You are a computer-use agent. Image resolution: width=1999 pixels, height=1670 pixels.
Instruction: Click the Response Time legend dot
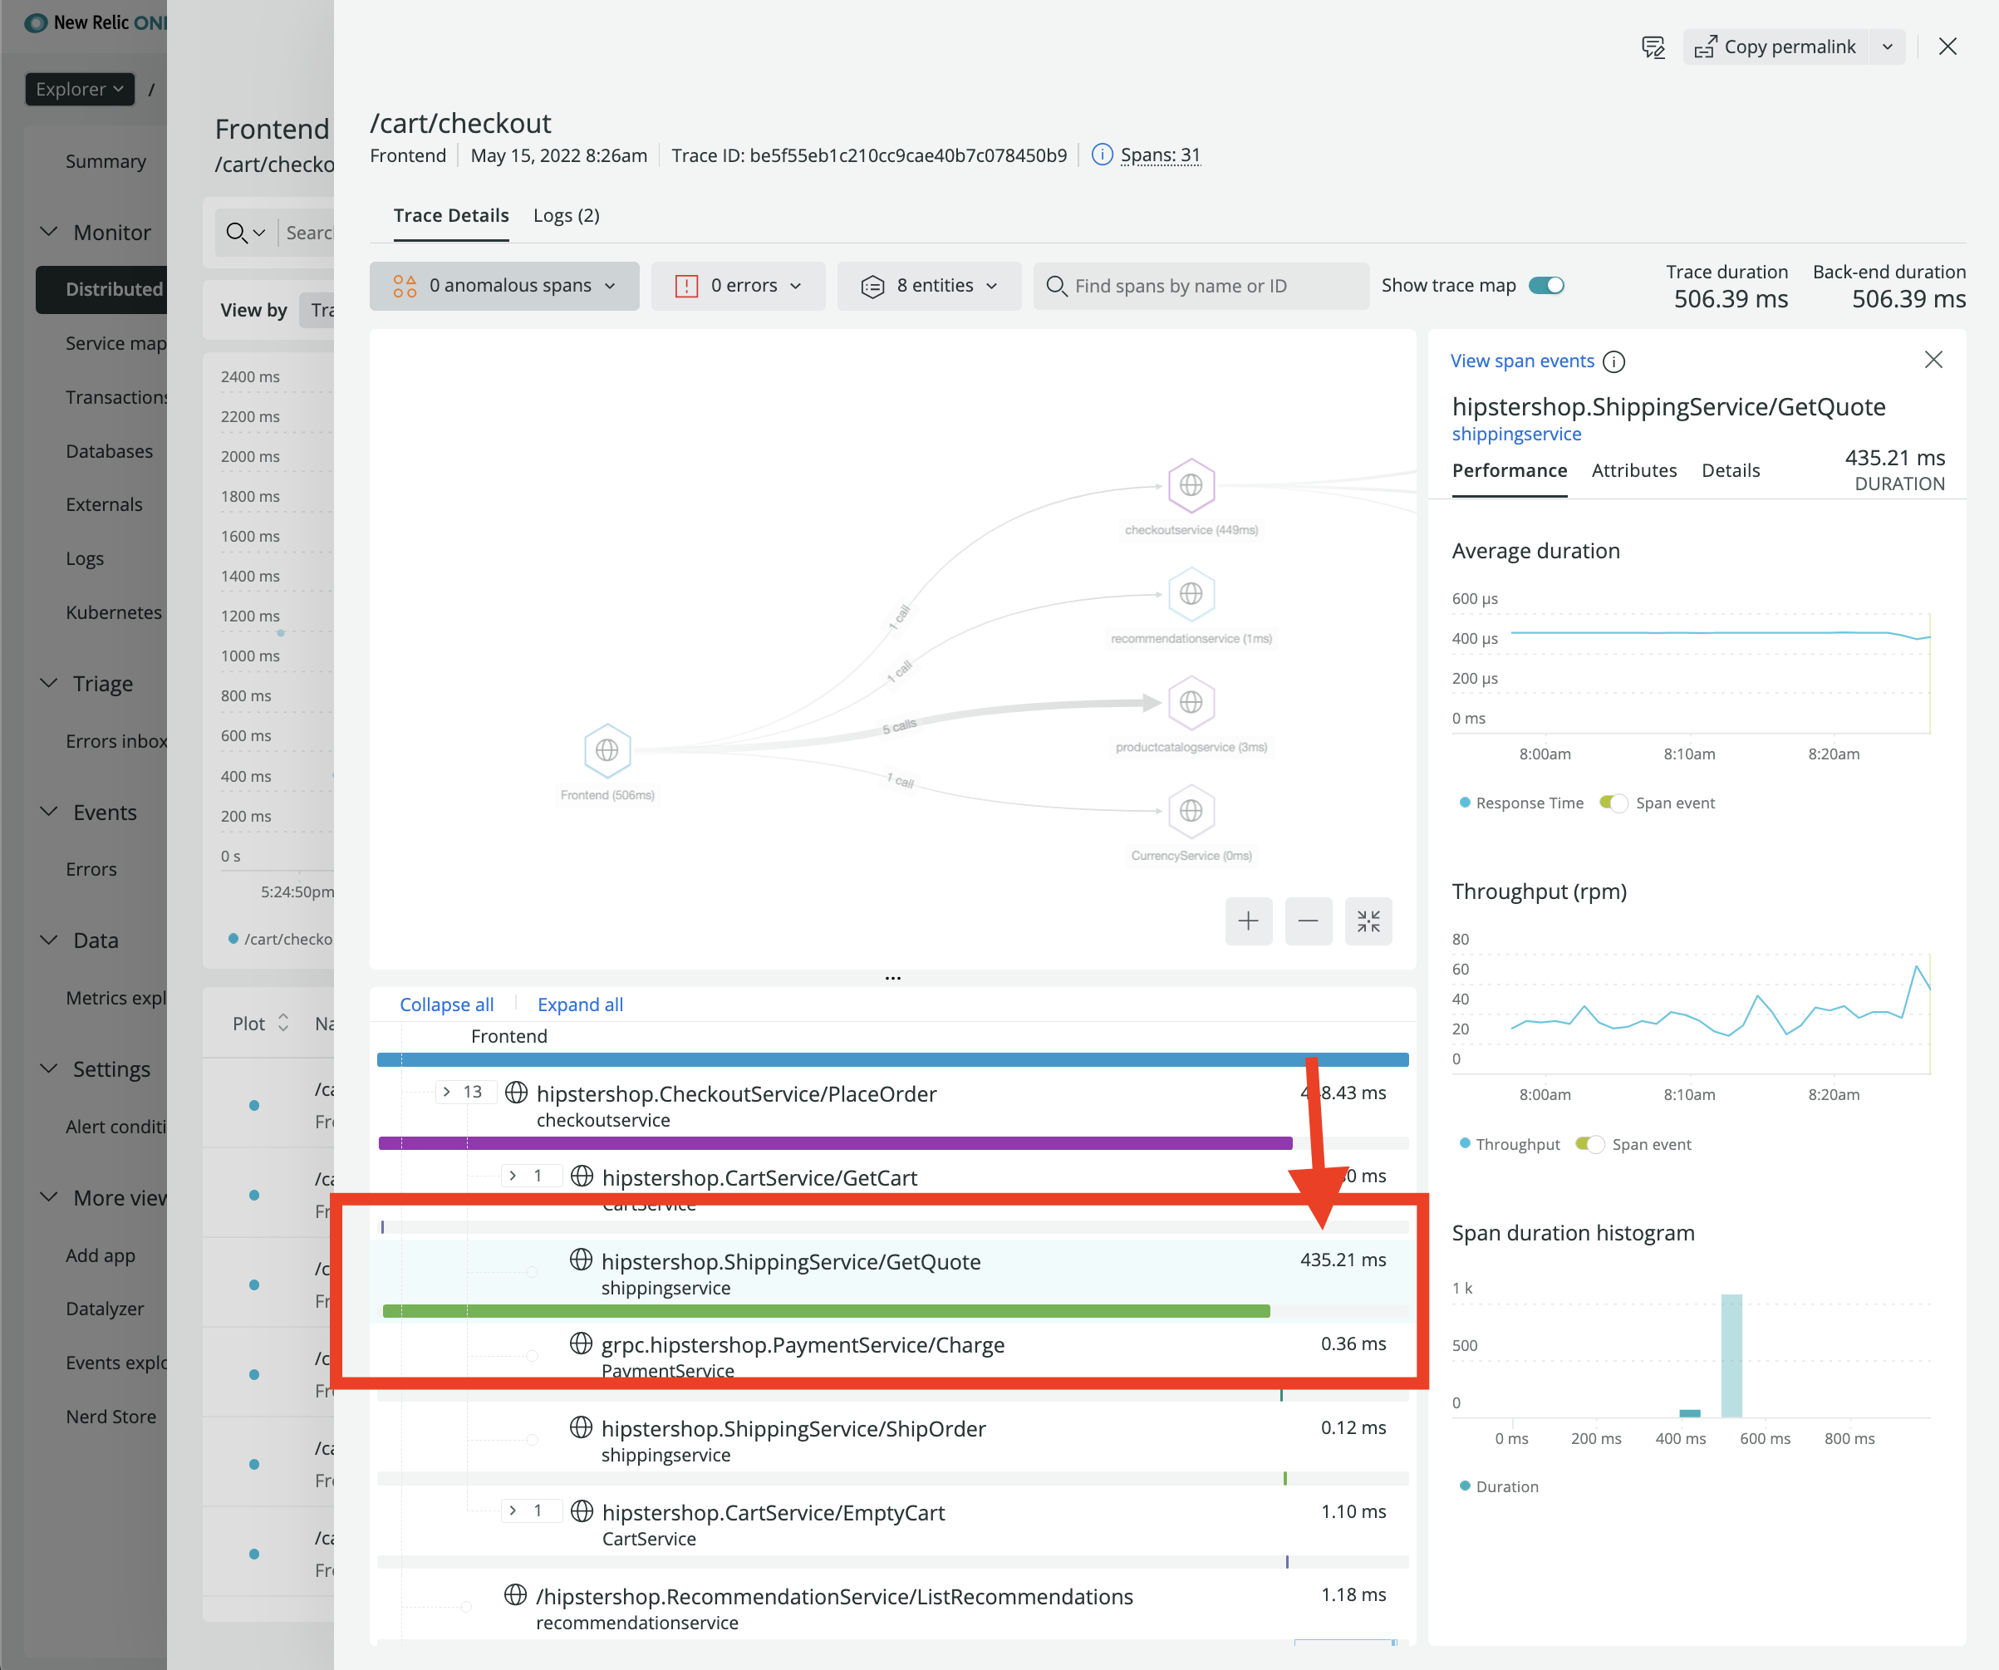point(1465,803)
